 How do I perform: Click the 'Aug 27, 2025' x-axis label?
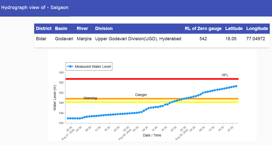(x=68, y=135)
